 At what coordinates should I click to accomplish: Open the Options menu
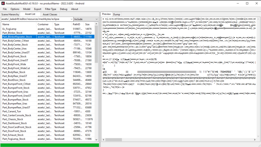point(15,9)
